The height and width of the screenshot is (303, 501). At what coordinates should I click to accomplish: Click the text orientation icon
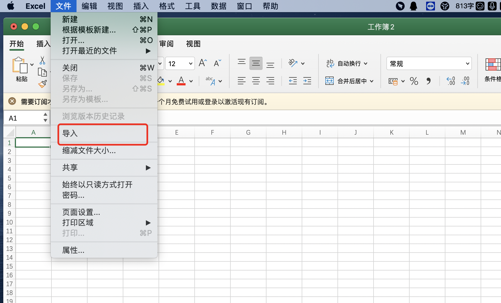pos(293,63)
